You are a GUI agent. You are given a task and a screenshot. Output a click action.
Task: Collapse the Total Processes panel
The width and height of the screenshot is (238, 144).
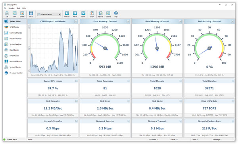pyautogui.click(x=129, y=81)
